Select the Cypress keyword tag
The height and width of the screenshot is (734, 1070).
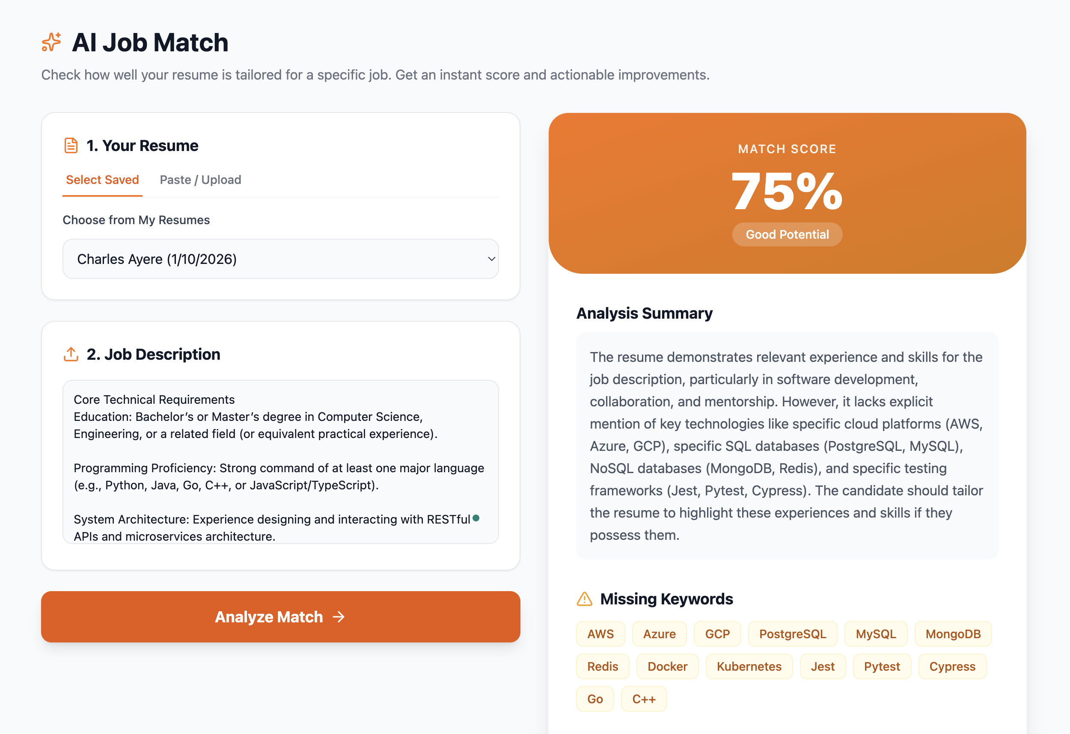(x=952, y=666)
